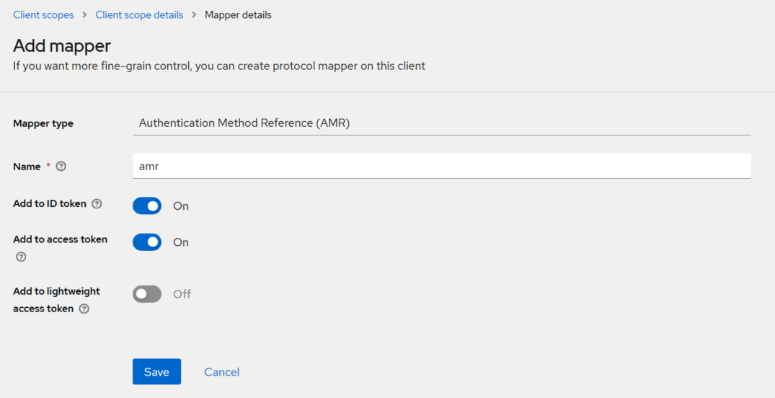775x398 pixels.
Task: Click the Off label beside lightweight token switch
Action: [x=182, y=294]
